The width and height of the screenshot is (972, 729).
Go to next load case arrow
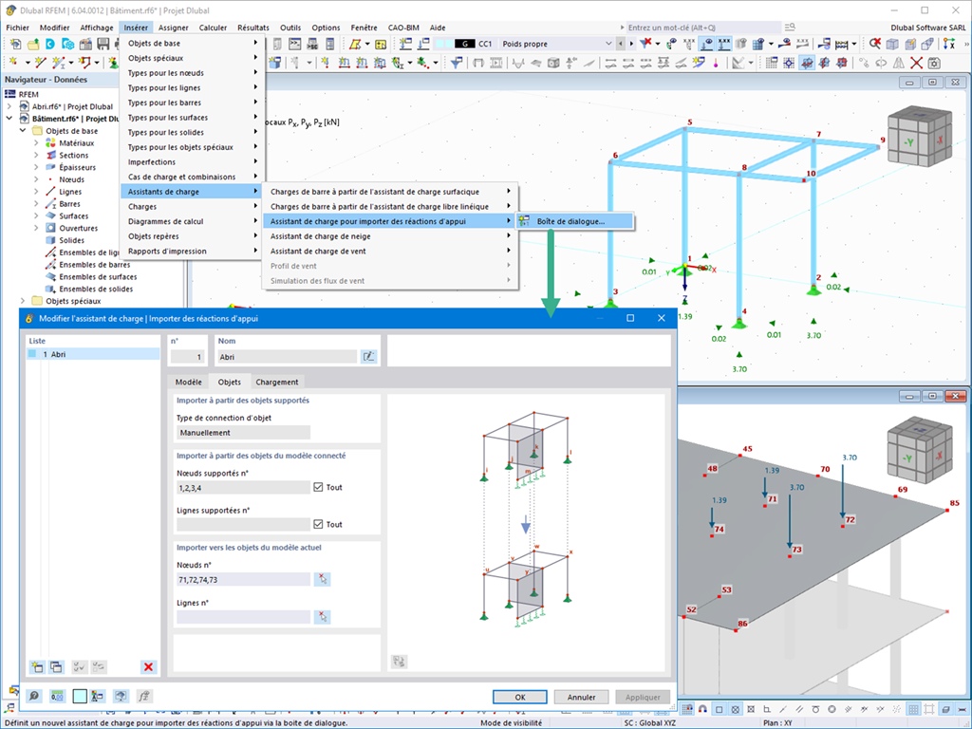(631, 44)
